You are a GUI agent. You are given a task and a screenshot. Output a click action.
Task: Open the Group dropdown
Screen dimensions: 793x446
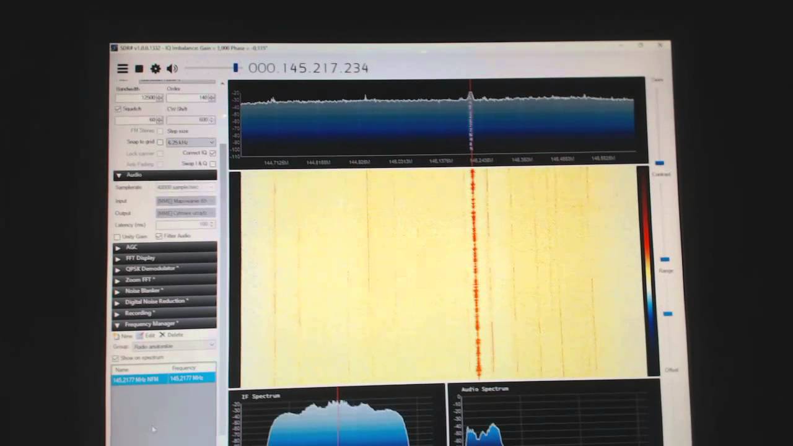(x=173, y=346)
